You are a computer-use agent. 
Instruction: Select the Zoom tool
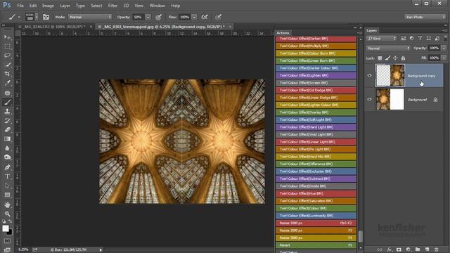[x=8, y=214]
